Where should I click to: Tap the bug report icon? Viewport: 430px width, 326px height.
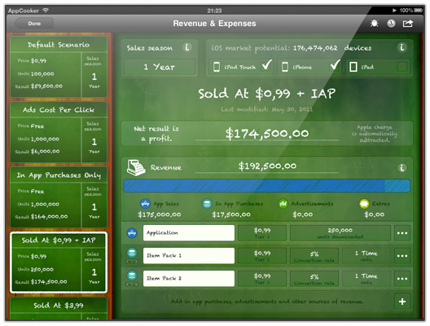[375, 24]
